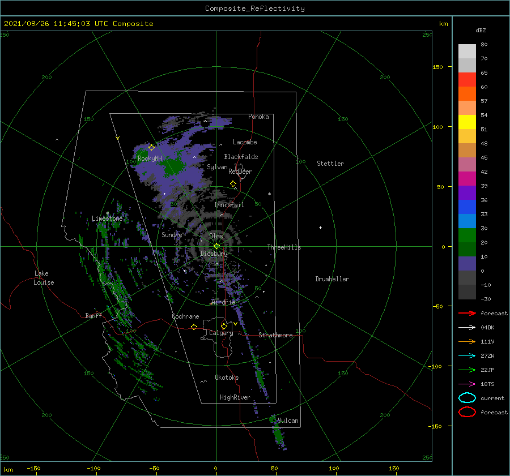Pick the 20-30 dBZ green swatch
This screenshot has width=510, height=476.
(467, 235)
